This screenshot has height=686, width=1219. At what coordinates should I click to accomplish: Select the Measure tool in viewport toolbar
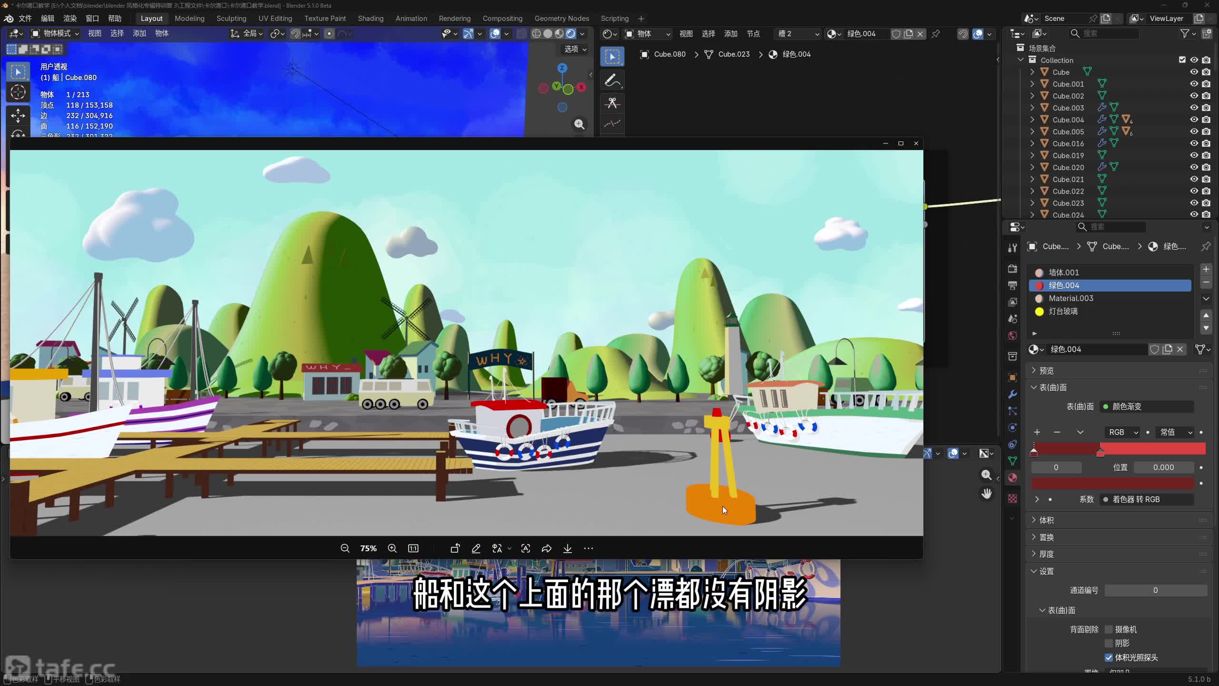point(612,124)
